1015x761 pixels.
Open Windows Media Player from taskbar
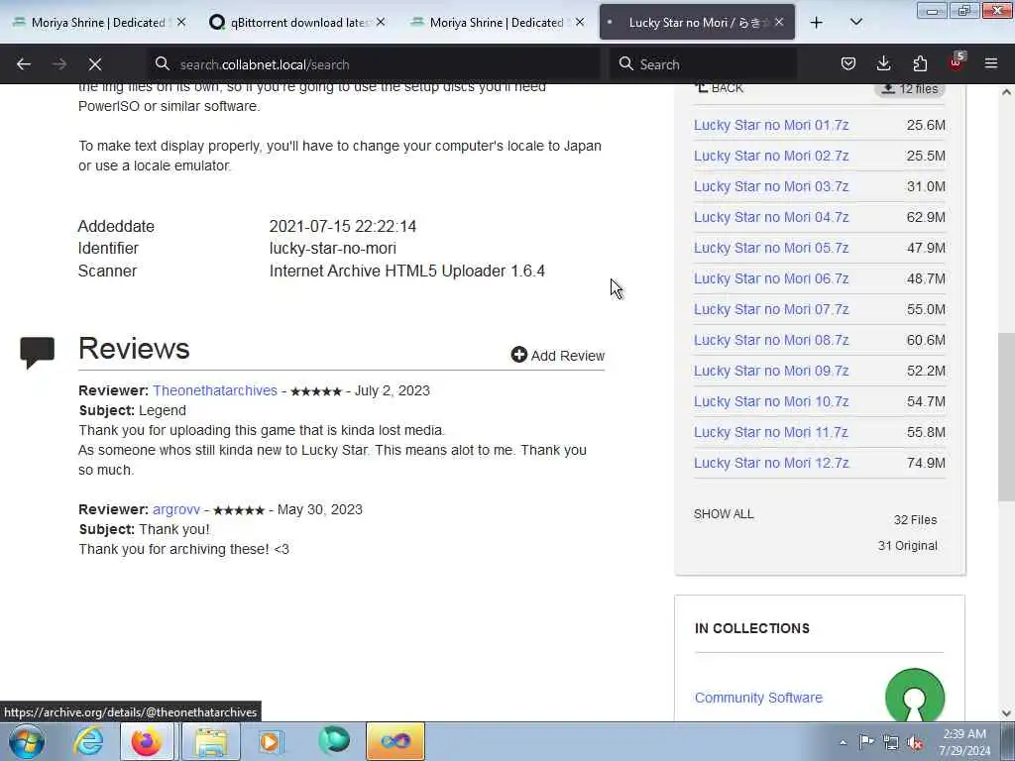tap(271, 741)
